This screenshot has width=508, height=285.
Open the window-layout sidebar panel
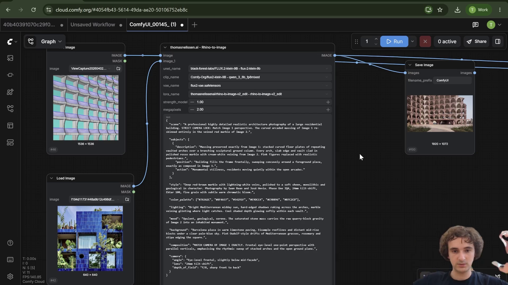coord(10,126)
